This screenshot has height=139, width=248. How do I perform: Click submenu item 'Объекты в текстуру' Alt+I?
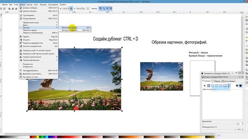click(x=75, y=27)
